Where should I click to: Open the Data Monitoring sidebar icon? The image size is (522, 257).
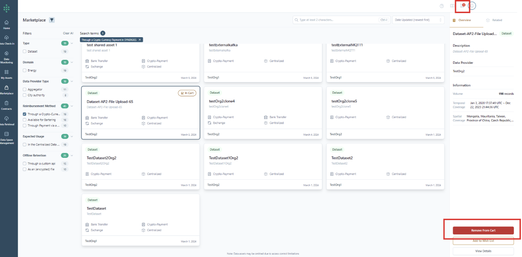(7, 56)
